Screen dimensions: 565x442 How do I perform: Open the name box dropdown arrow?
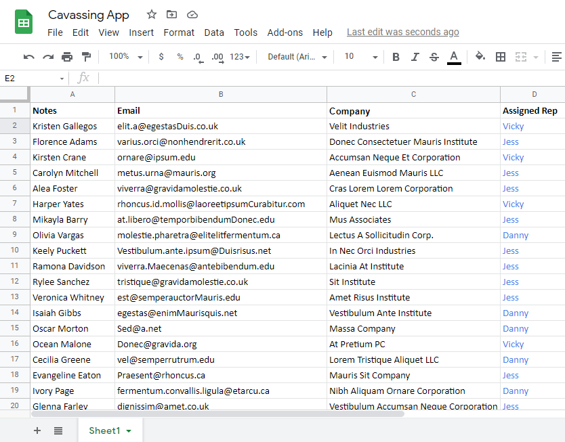click(x=62, y=79)
